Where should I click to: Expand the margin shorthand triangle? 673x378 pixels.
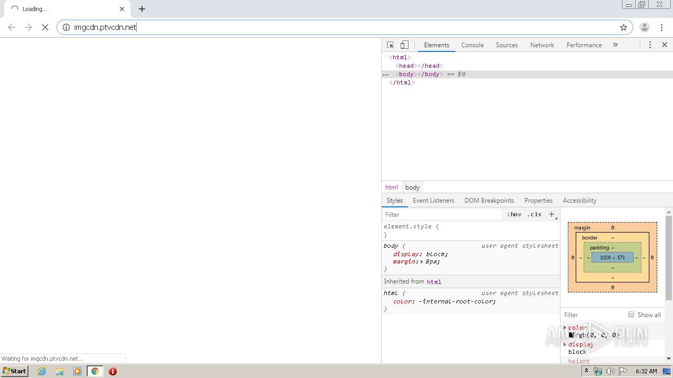[422, 261]
